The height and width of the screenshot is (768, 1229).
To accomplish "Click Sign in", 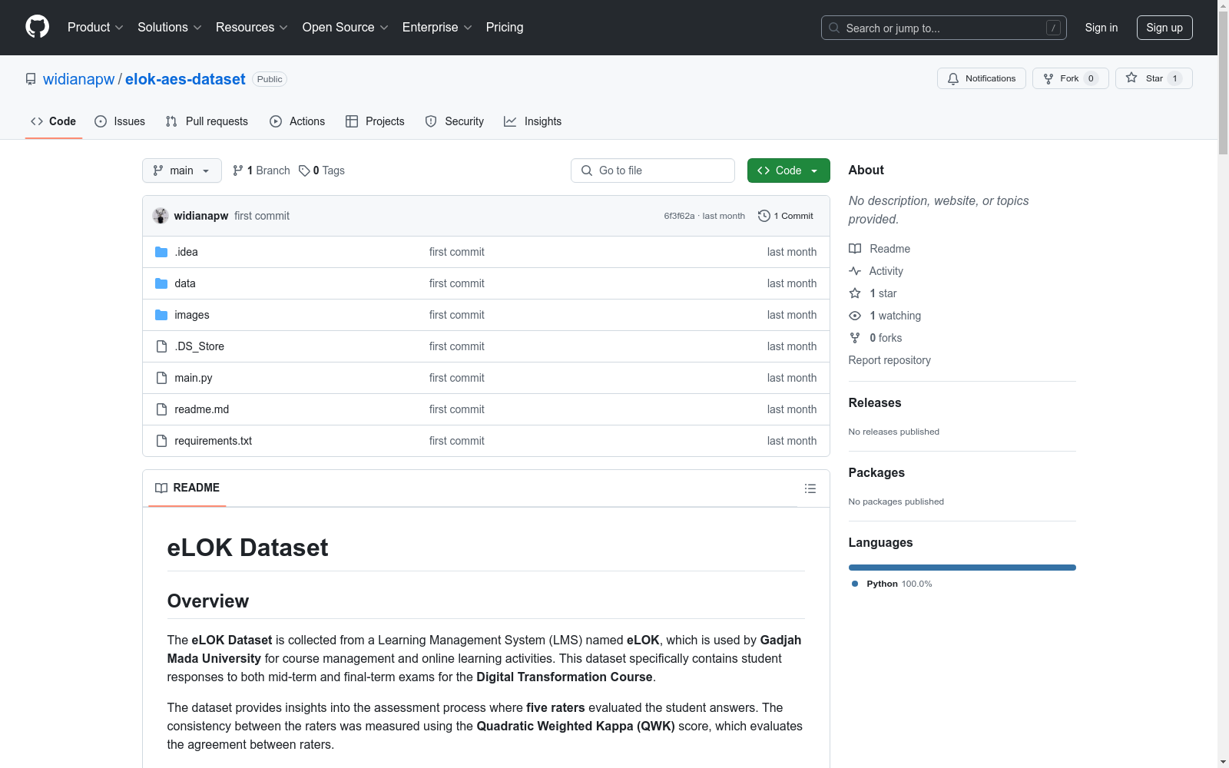I will tap(1101, 28).
